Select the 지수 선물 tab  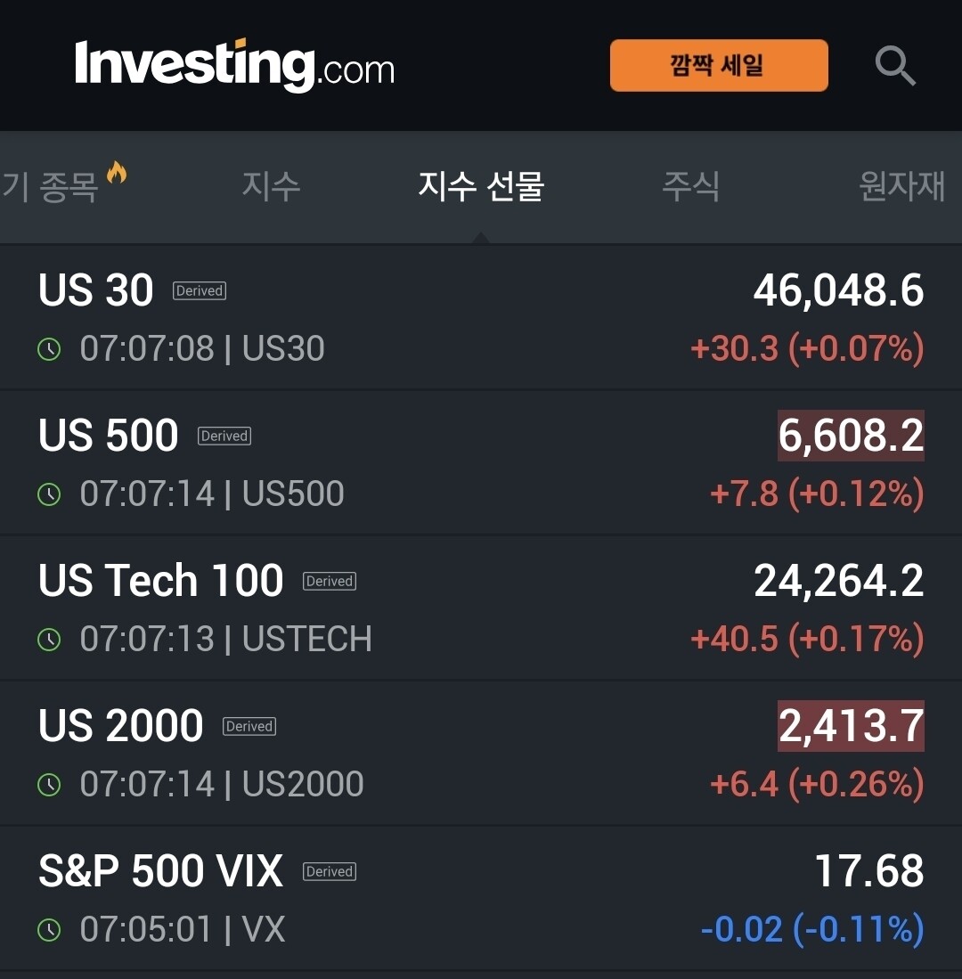(x=481, y=186)
